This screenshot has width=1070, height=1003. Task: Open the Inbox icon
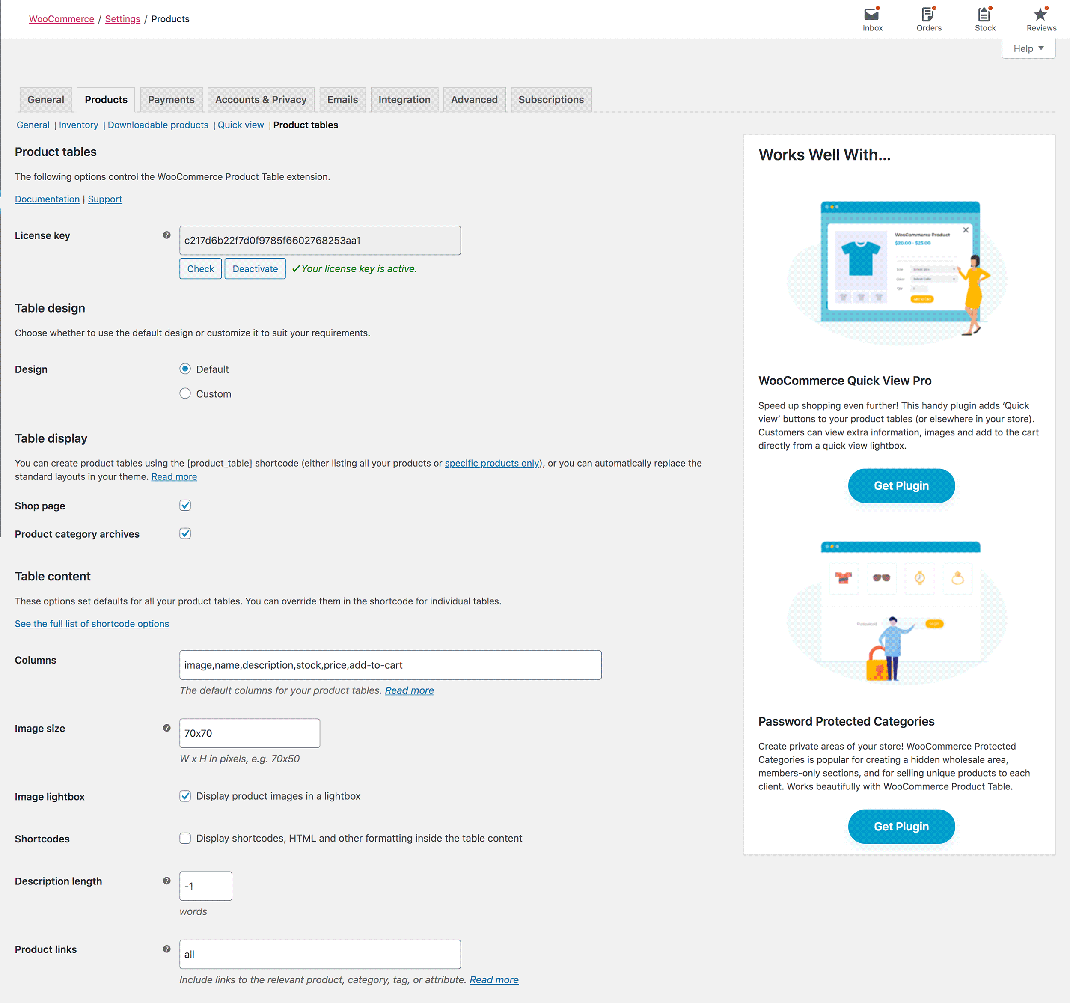(872, 19)
